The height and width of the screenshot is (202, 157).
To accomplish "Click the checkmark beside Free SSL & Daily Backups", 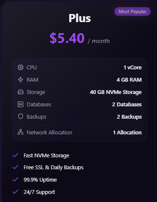I will click(15, 167).
